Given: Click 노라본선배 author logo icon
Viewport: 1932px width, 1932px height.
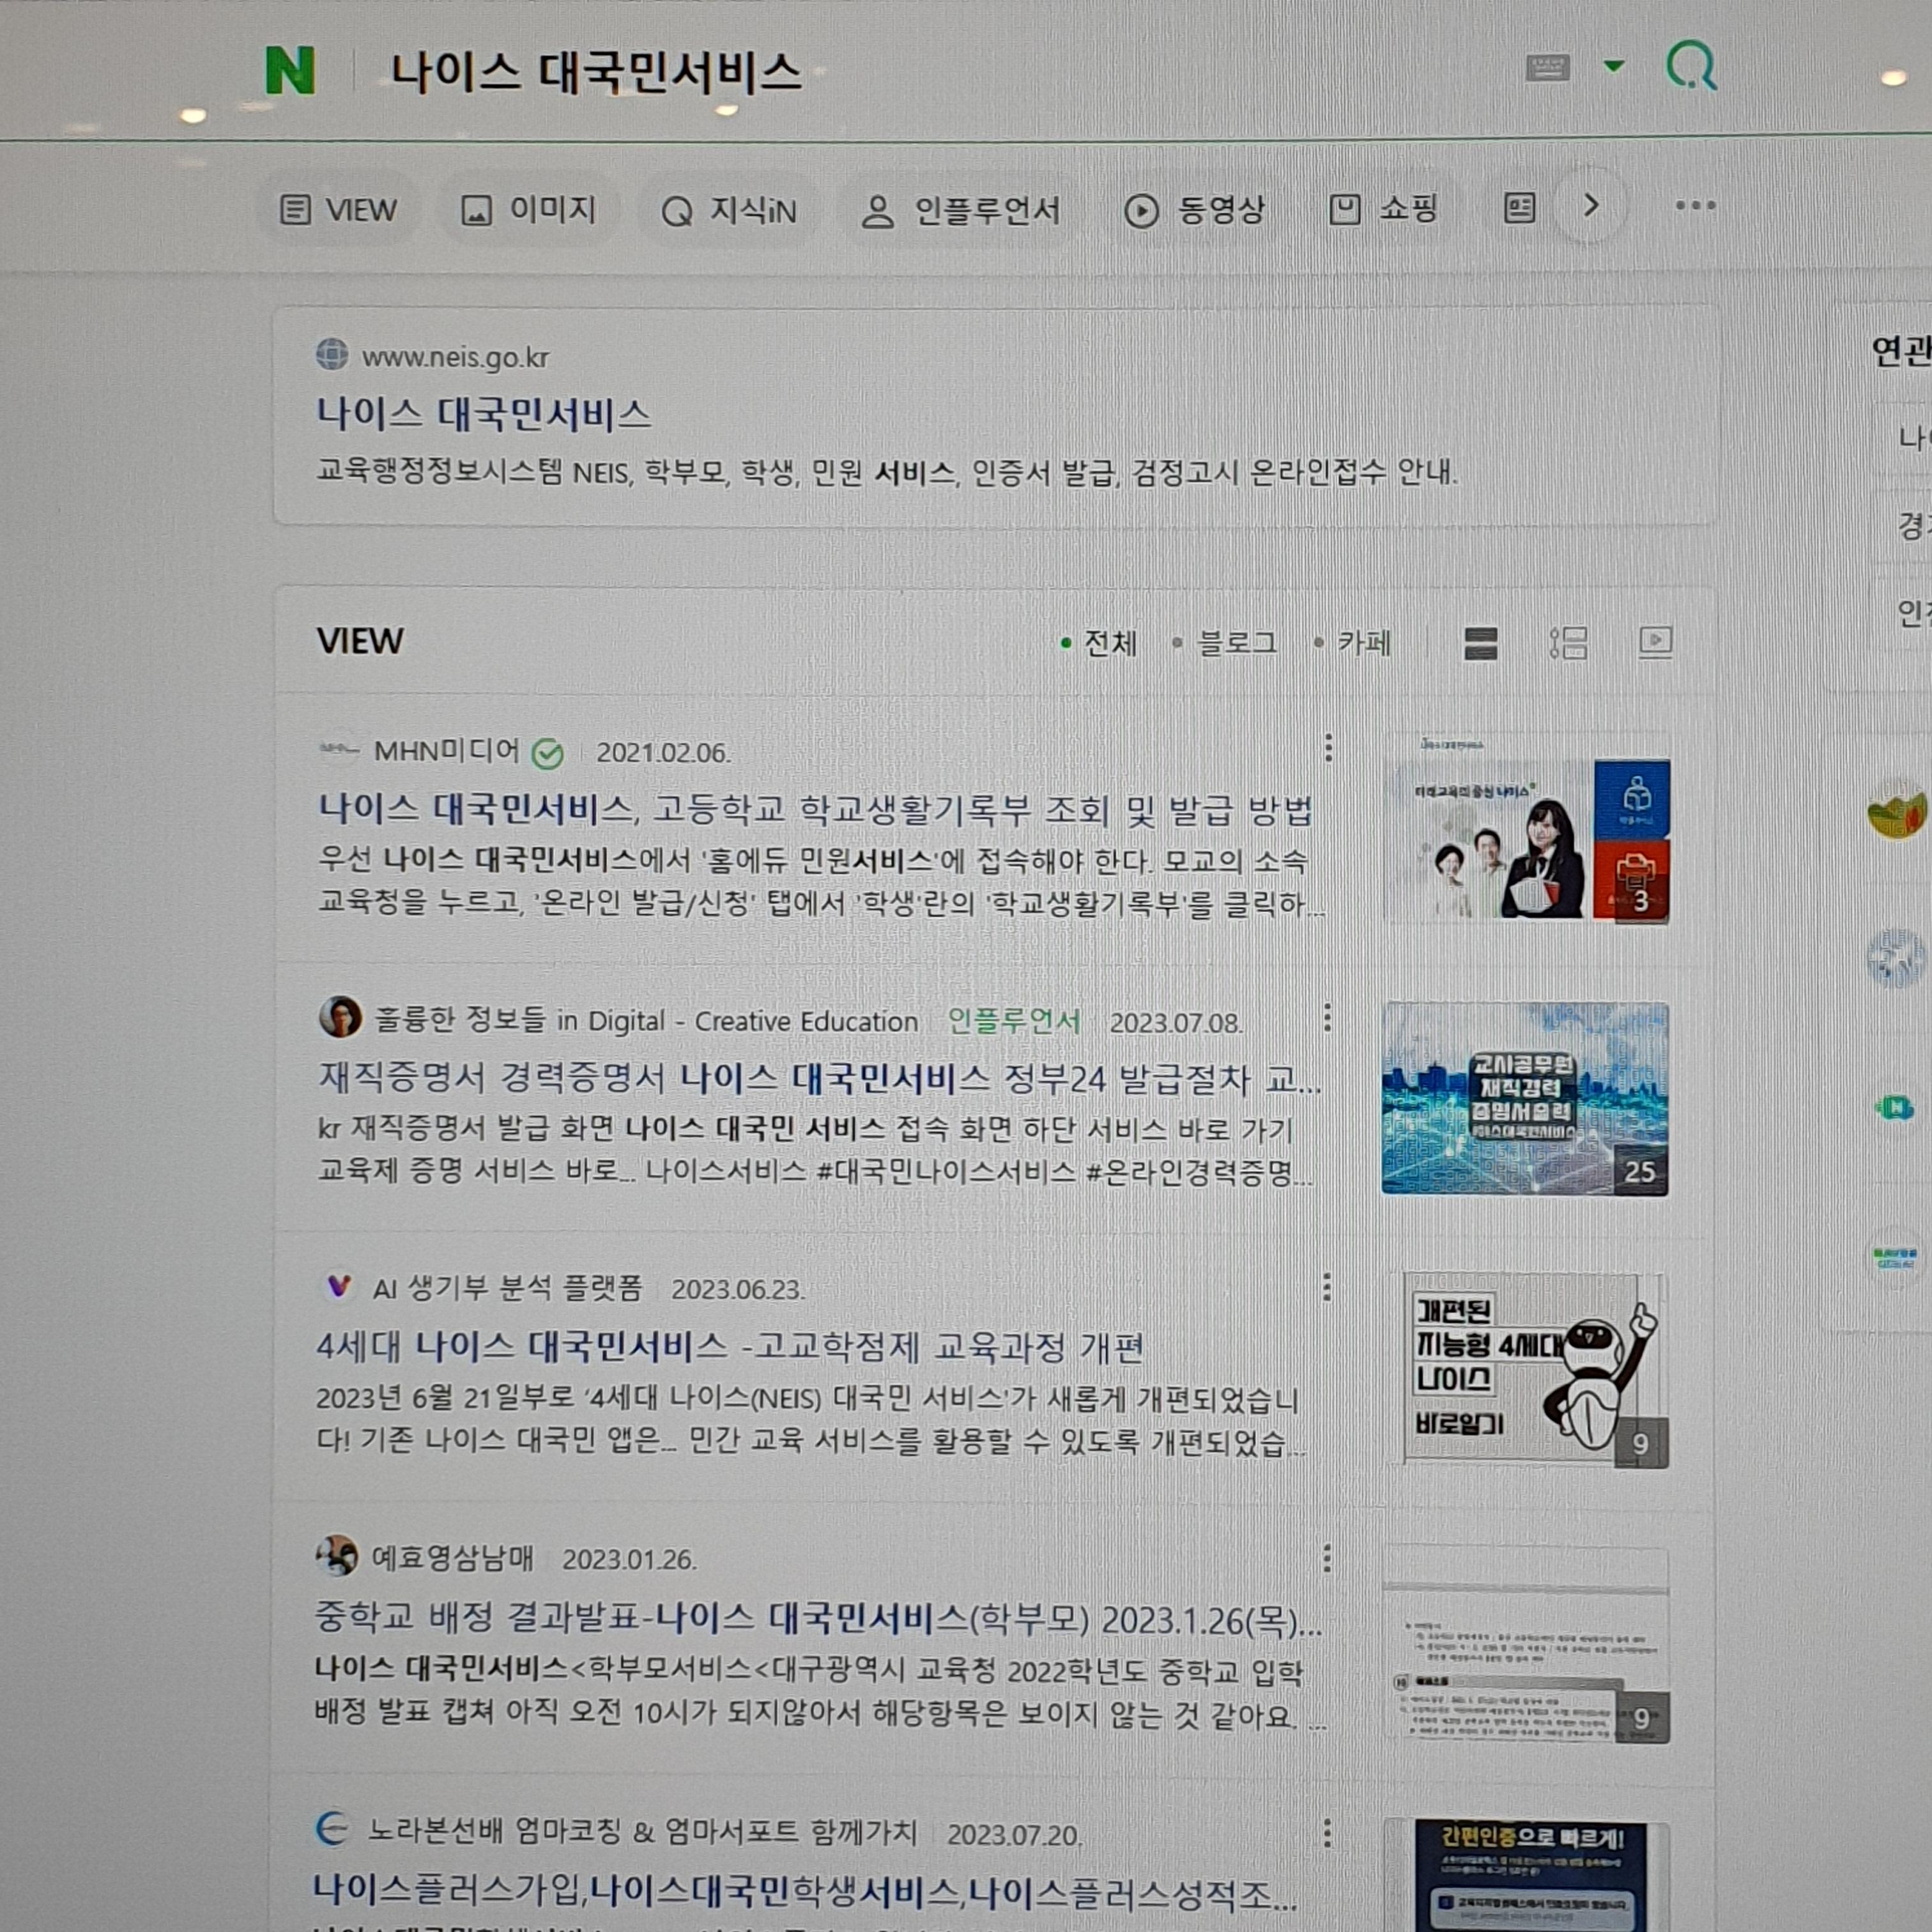Looking at the screenshot, I should [x=332, y=1829].
